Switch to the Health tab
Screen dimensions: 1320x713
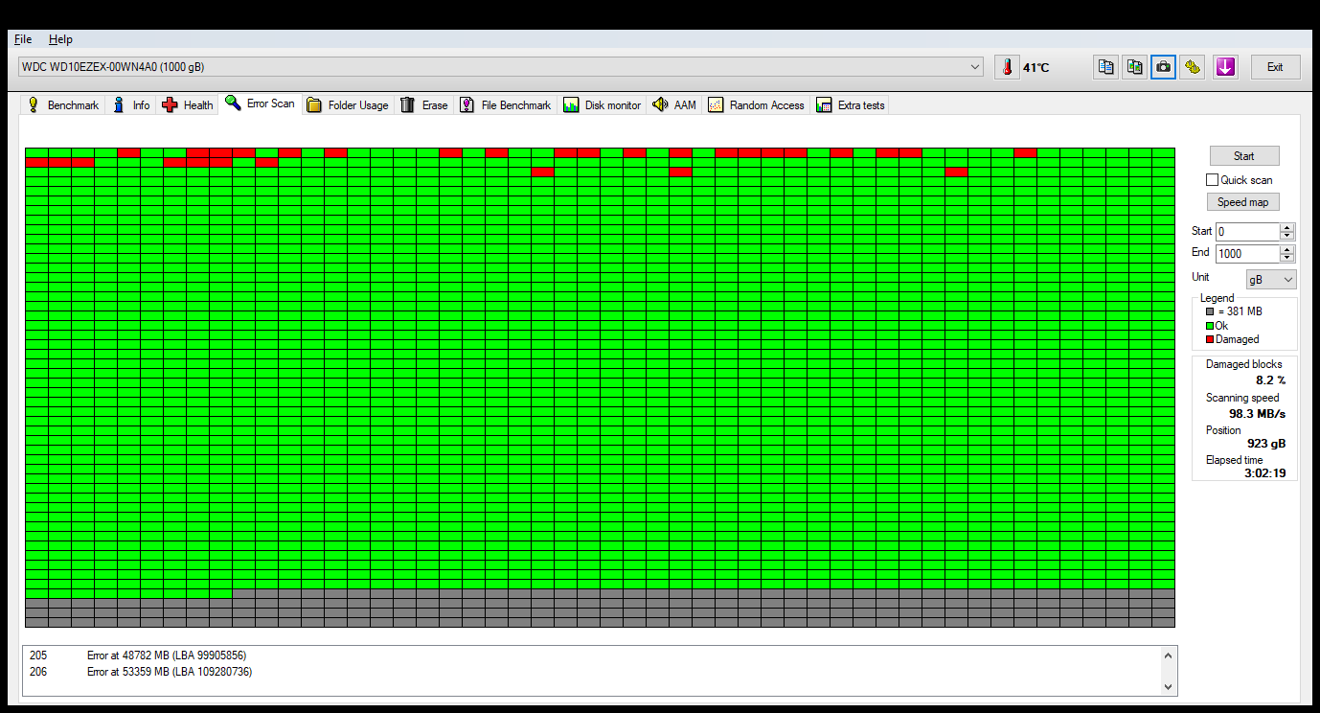[x=188, y=104]
